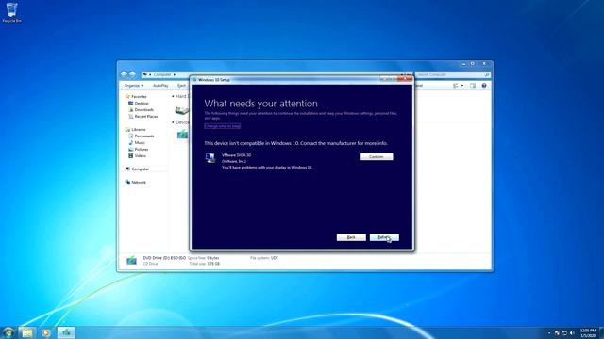
Task: Click the volume icon in the system tray
Action: [572, 332]
